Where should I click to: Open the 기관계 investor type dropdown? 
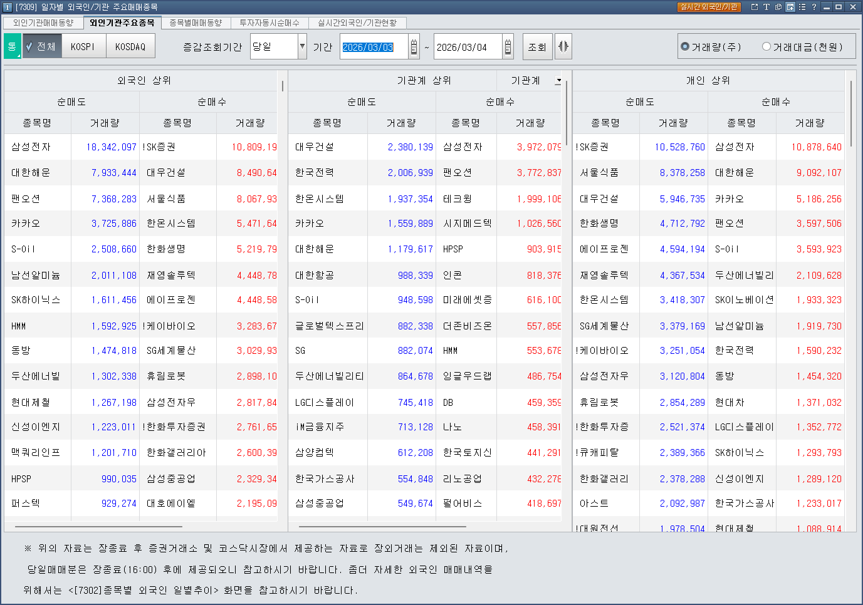point(558,81)
